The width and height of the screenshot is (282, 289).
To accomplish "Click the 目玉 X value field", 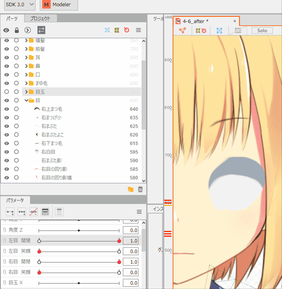I will tap(131, 283).
